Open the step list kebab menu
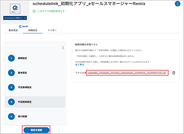This screenshot has width=184, height=134. click(x=63, y=48)
